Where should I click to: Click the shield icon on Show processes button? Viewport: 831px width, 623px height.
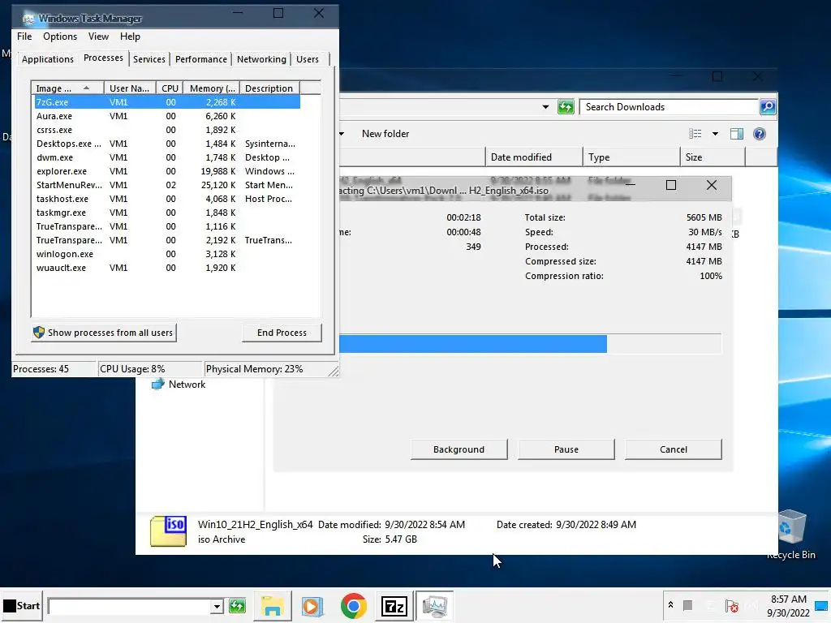tap(39, 332)
